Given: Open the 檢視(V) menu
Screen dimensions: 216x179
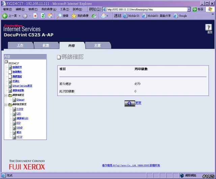Looking at the screenshot, I should coord(33,9).
